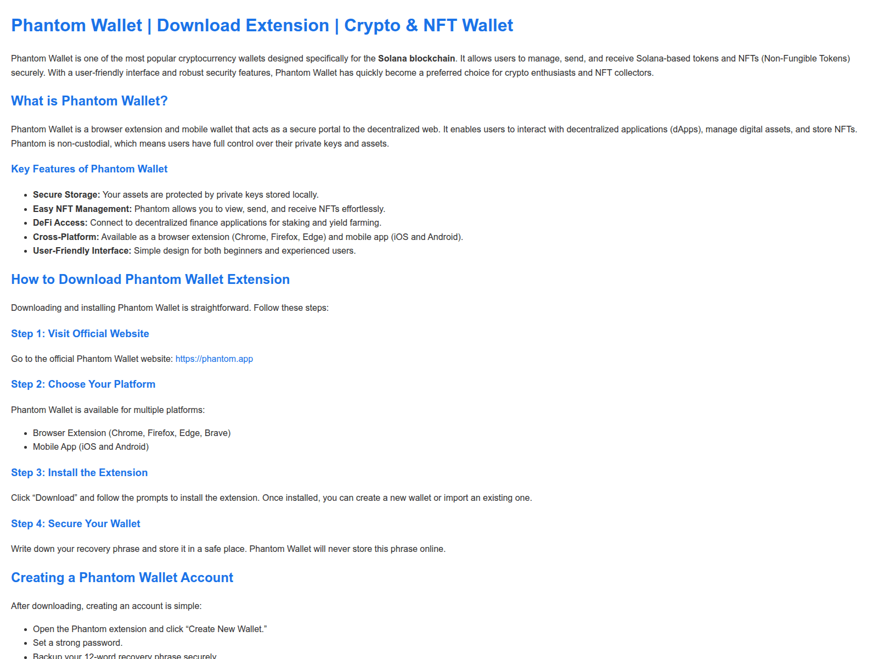
Task: Click the 'Creating a Phantom Wallet Account' heading
Action: 122,578
